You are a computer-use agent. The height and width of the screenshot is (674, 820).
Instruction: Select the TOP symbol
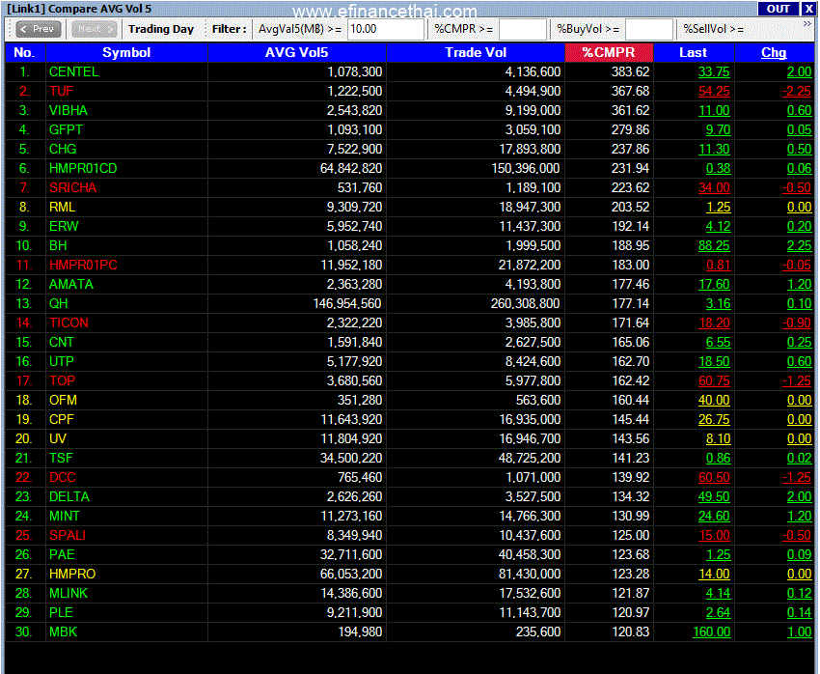coord(63,381)
